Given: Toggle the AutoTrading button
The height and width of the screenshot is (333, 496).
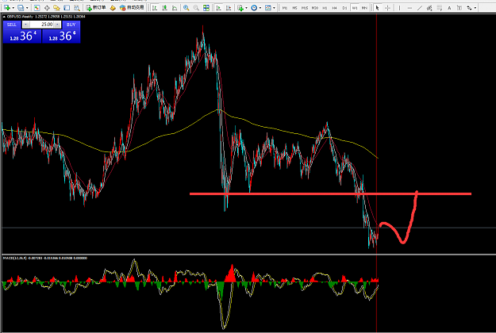Looking at the screenshot, I should click(x=132, y=8).
